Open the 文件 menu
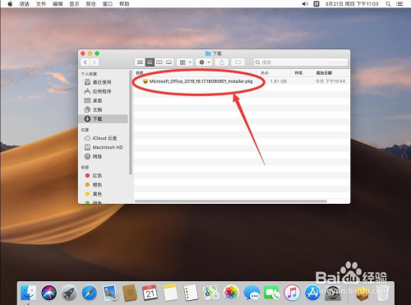Image resolution: width=411 pixels, height=305 pixels. [x=41, y=4]
